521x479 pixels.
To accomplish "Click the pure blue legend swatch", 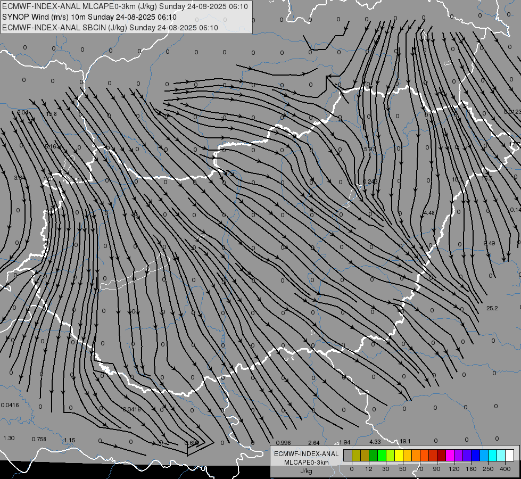I will coord(475,455).
